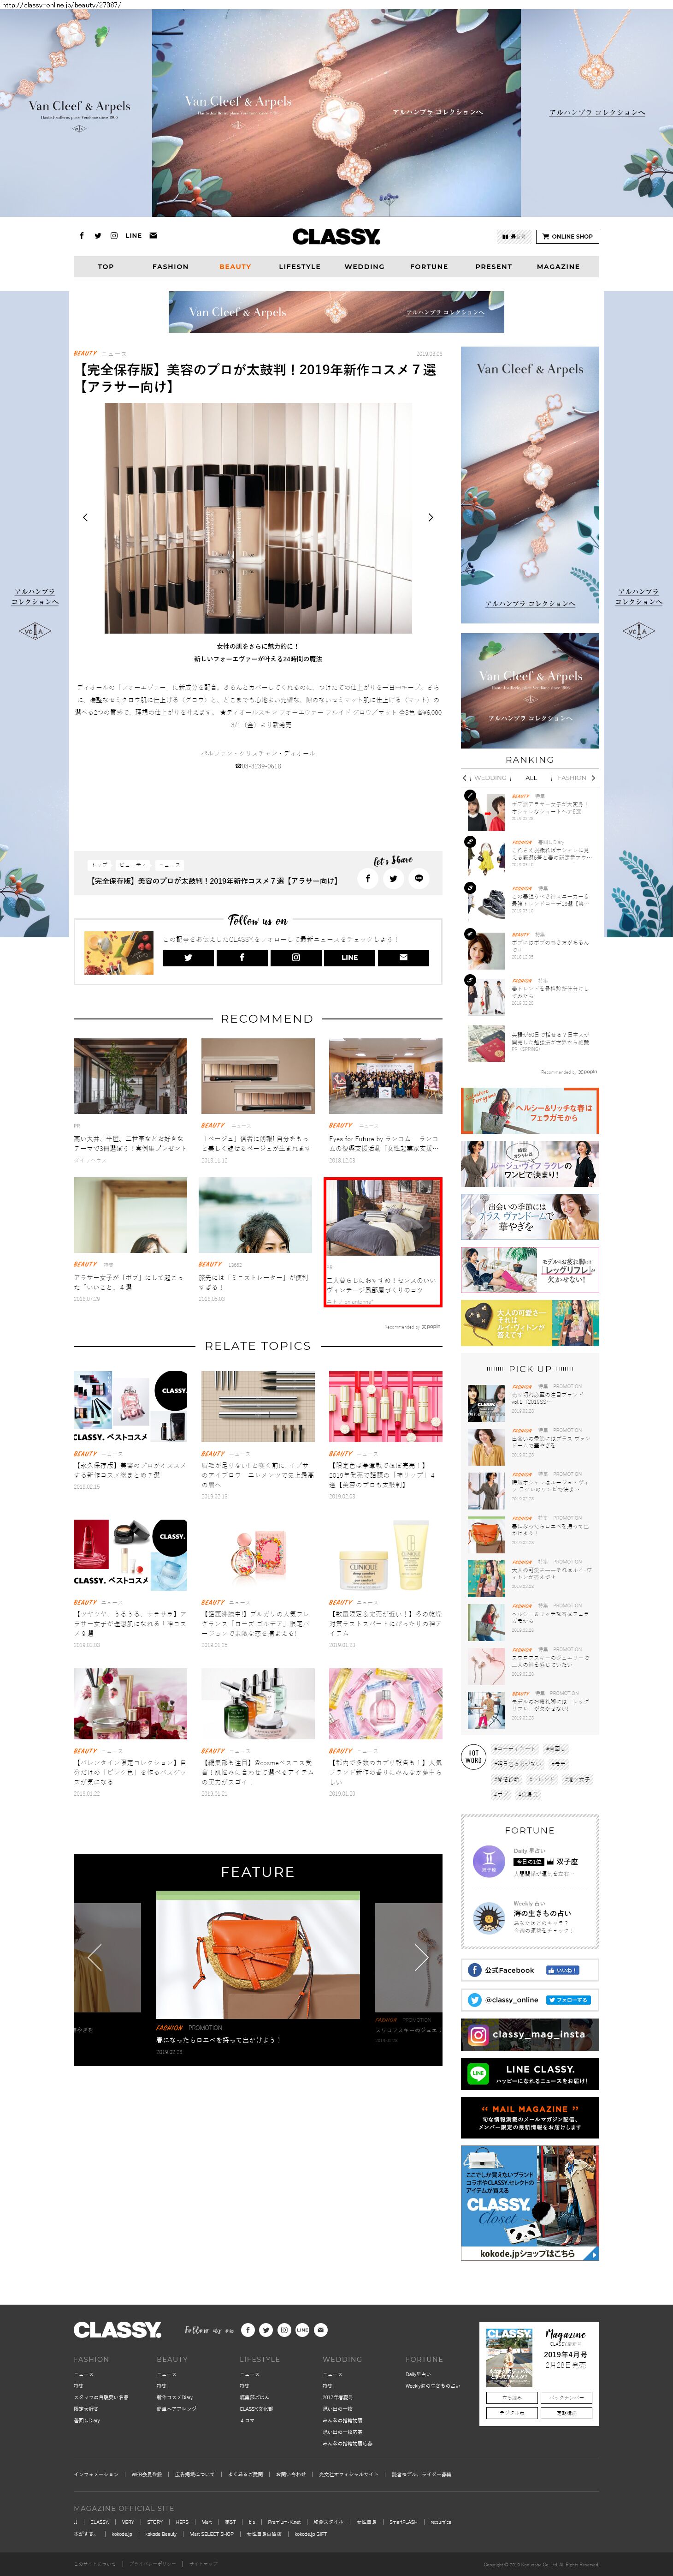Share article on LINE under Let's Share
Viewport: 673px width, 2576px height.
419,878
